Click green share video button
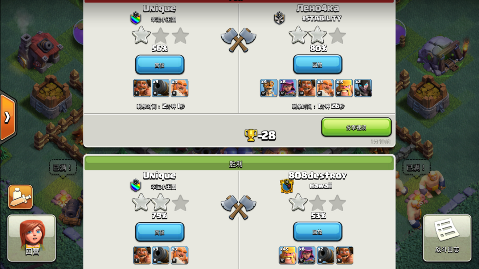 pos(356,127)
